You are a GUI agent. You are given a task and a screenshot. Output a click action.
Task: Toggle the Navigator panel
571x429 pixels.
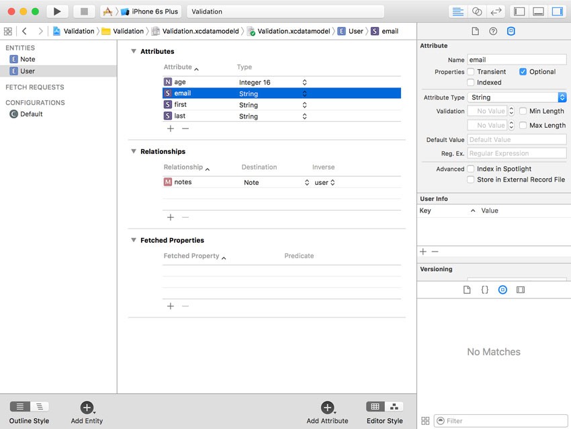[x=519, y=11]
